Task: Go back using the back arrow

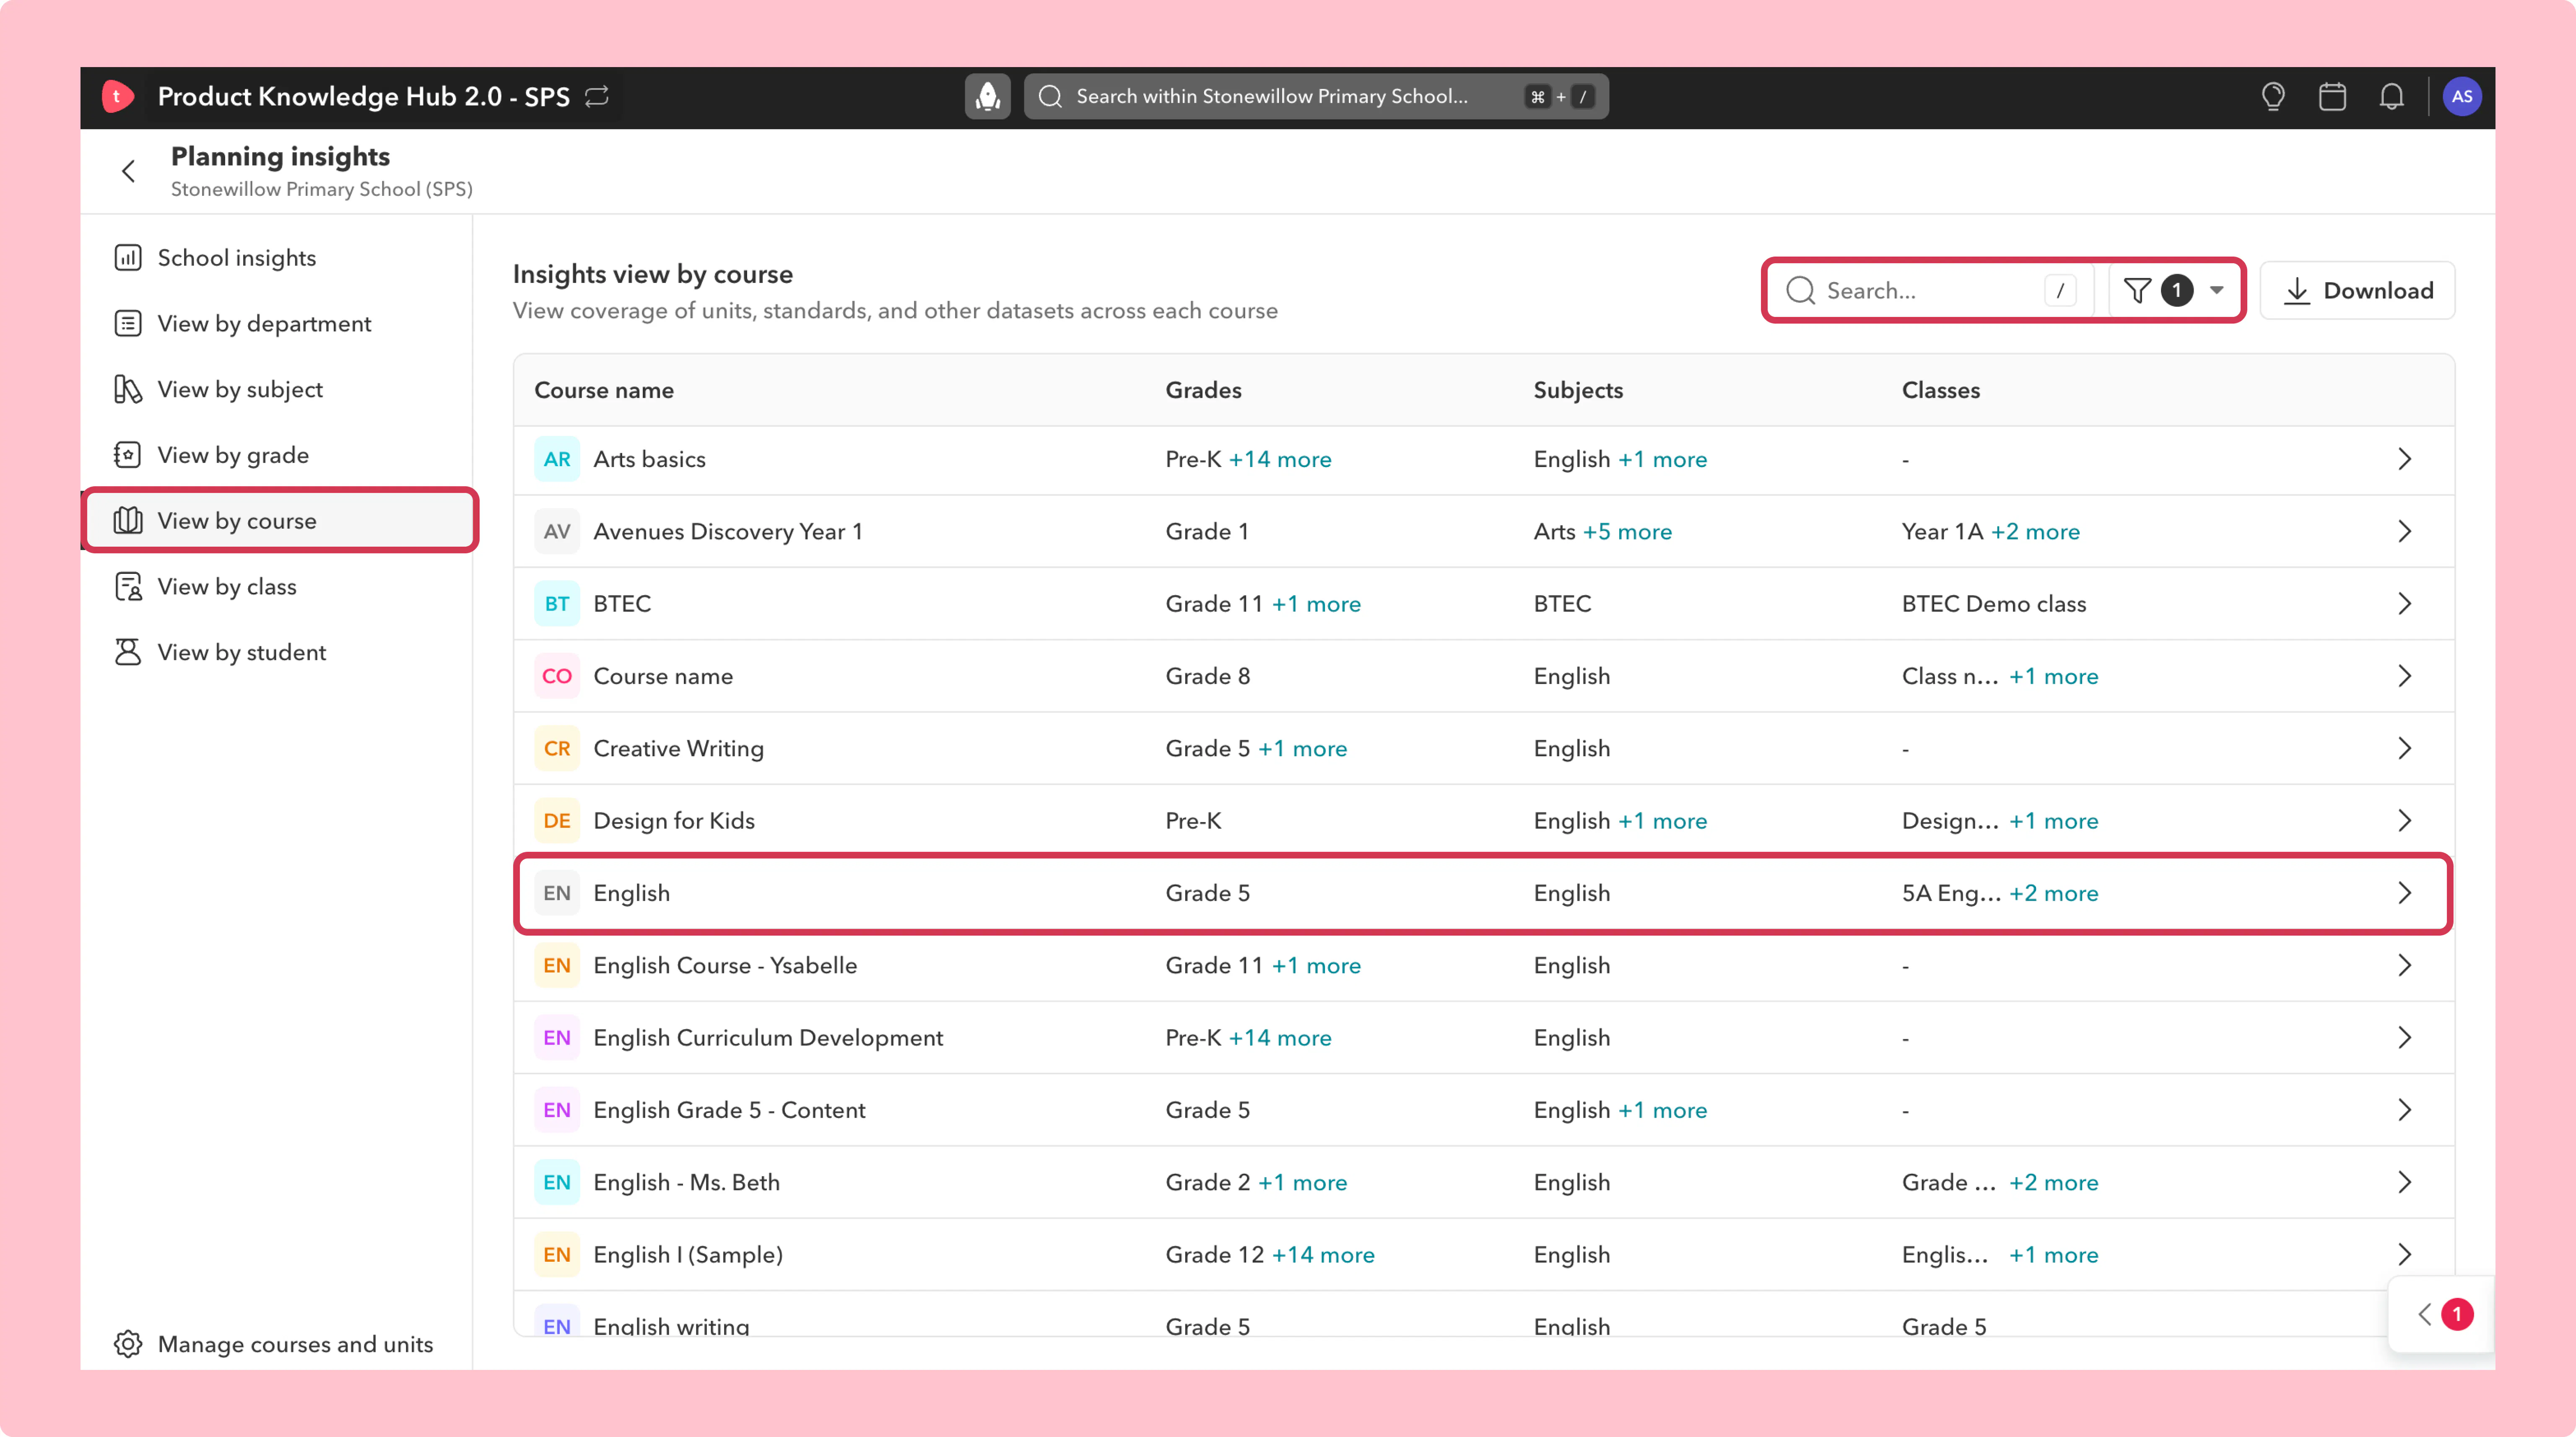Action: pyautogui.click(x=128, y=171)
